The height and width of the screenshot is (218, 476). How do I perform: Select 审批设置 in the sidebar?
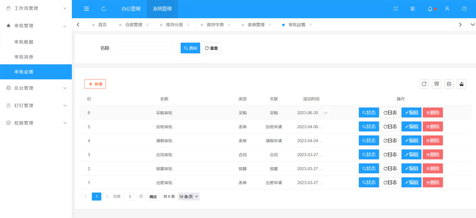click(x=36, y=72)
